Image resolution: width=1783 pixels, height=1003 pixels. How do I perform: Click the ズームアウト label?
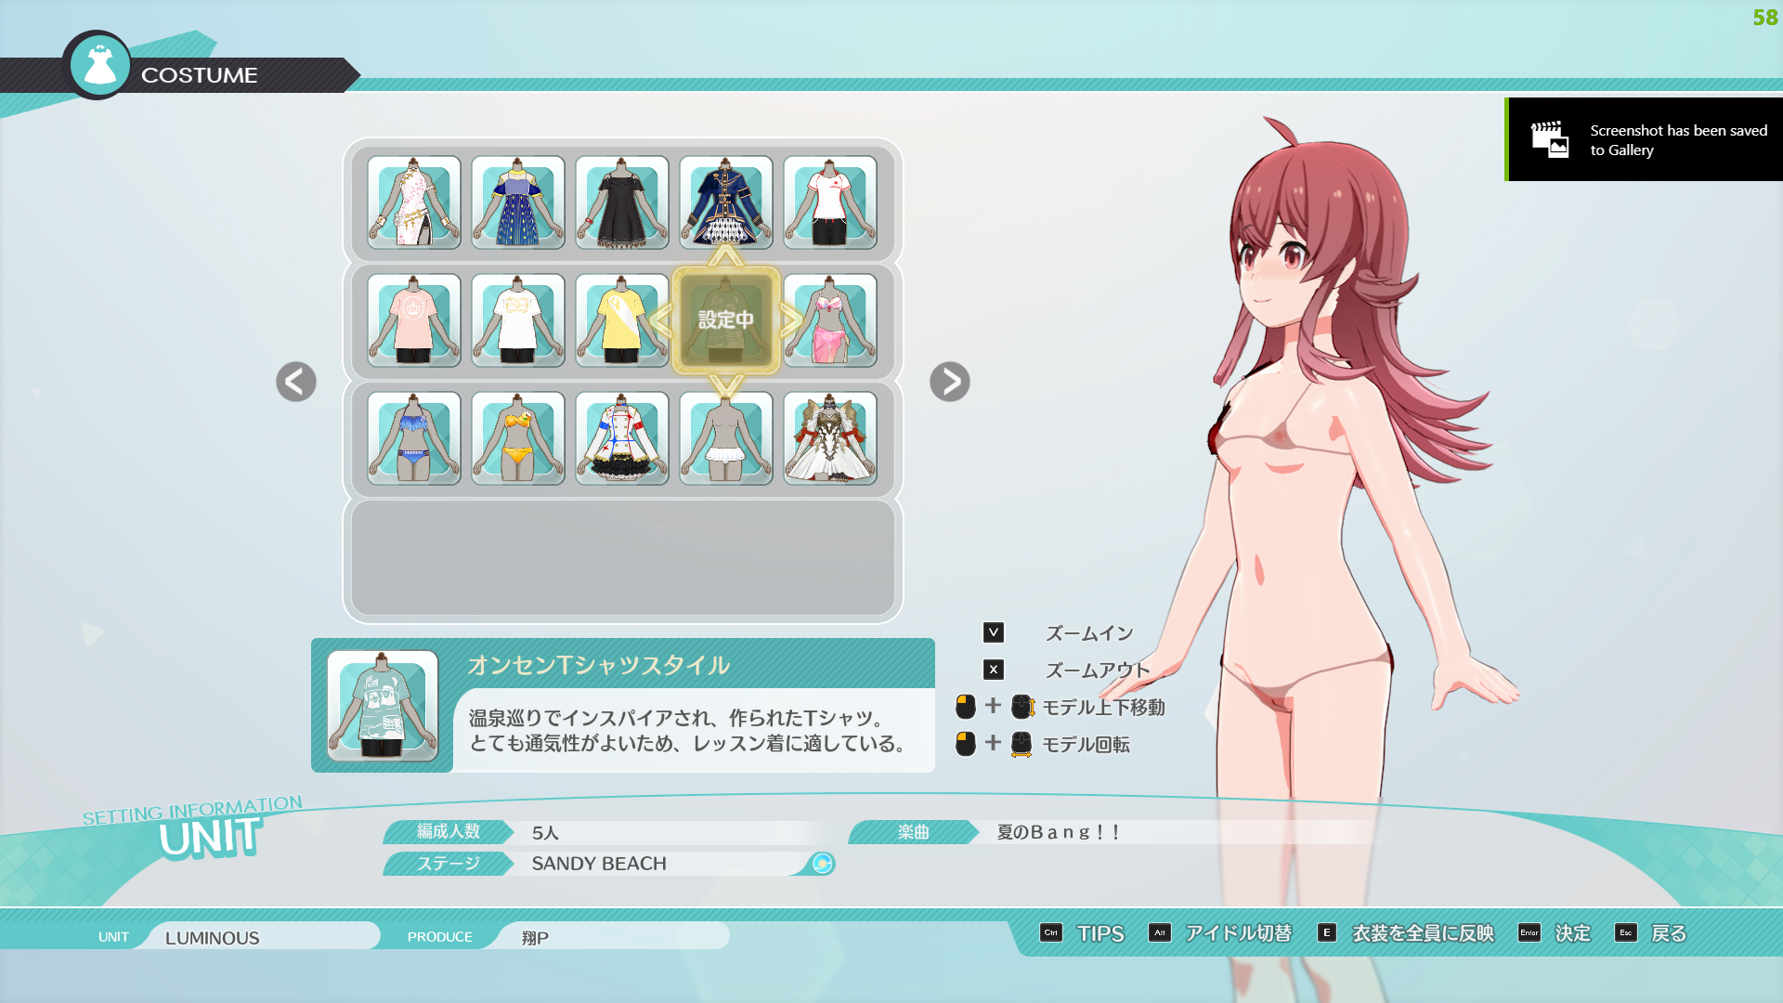tap(1098, 671)
